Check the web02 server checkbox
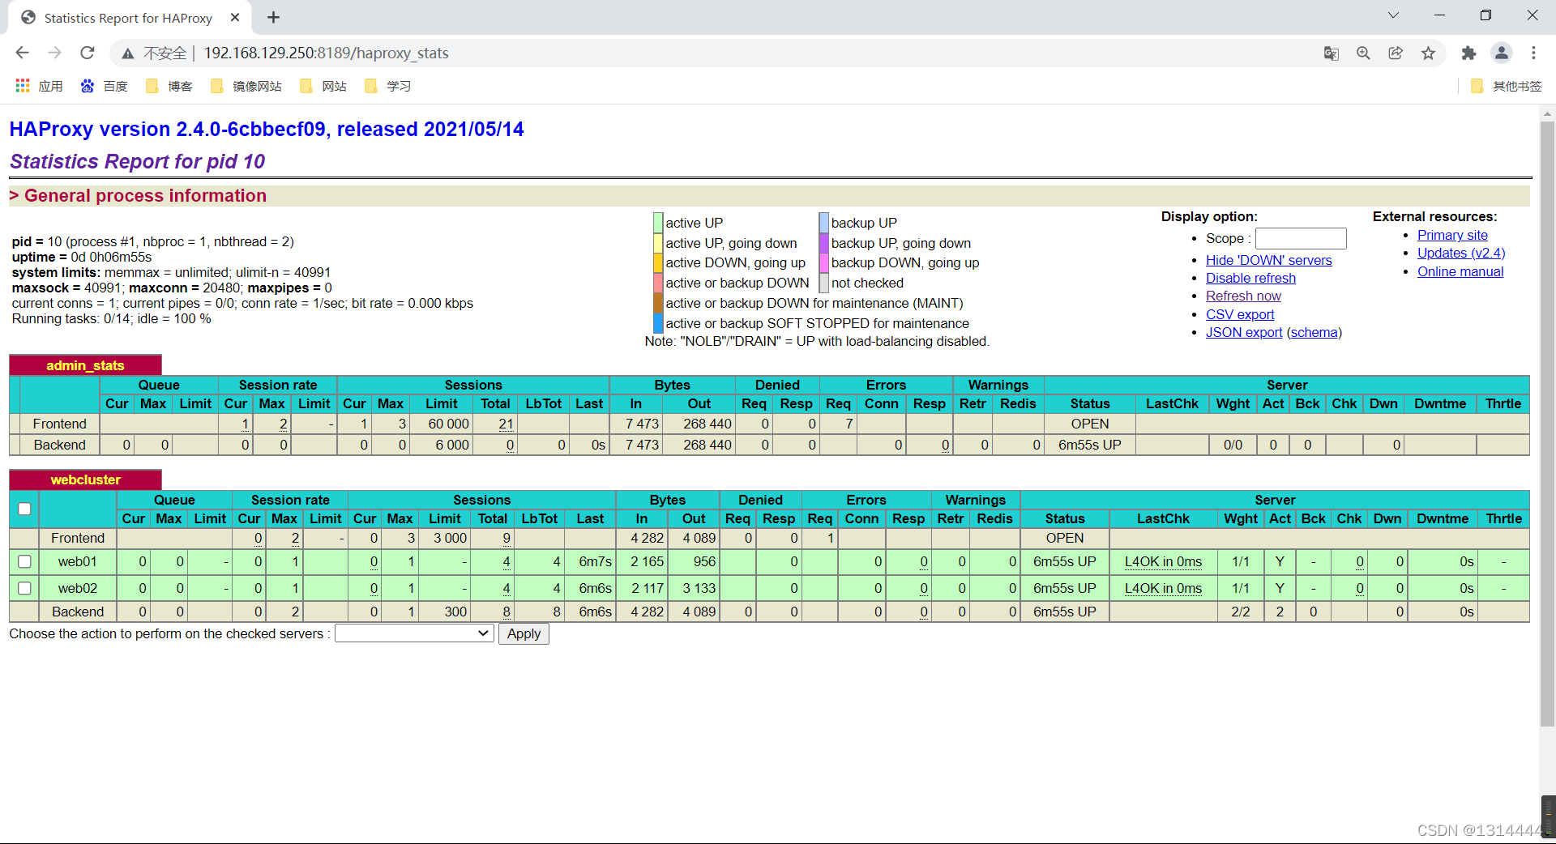 point(24,588)
